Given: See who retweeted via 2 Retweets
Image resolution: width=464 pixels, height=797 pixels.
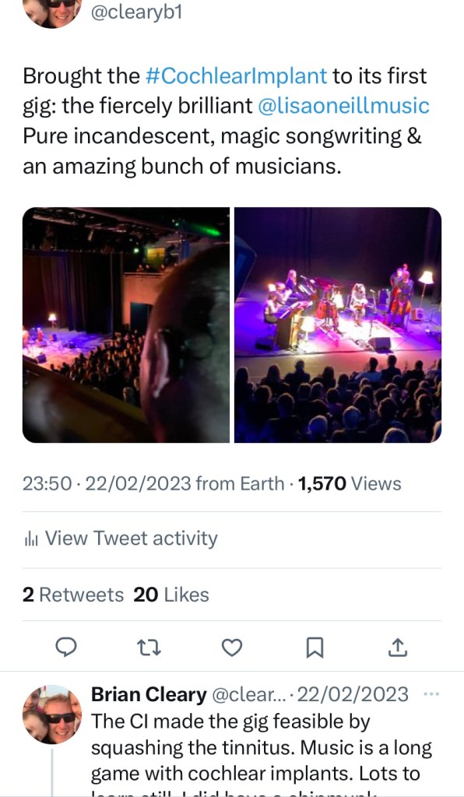Looking at the screenshot, I should pyautogui.click(x=73, y=593).
